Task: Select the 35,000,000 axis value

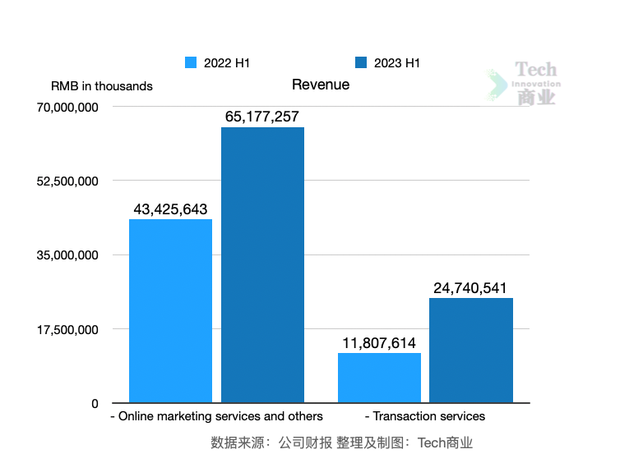Action: (x=68, y=255)
